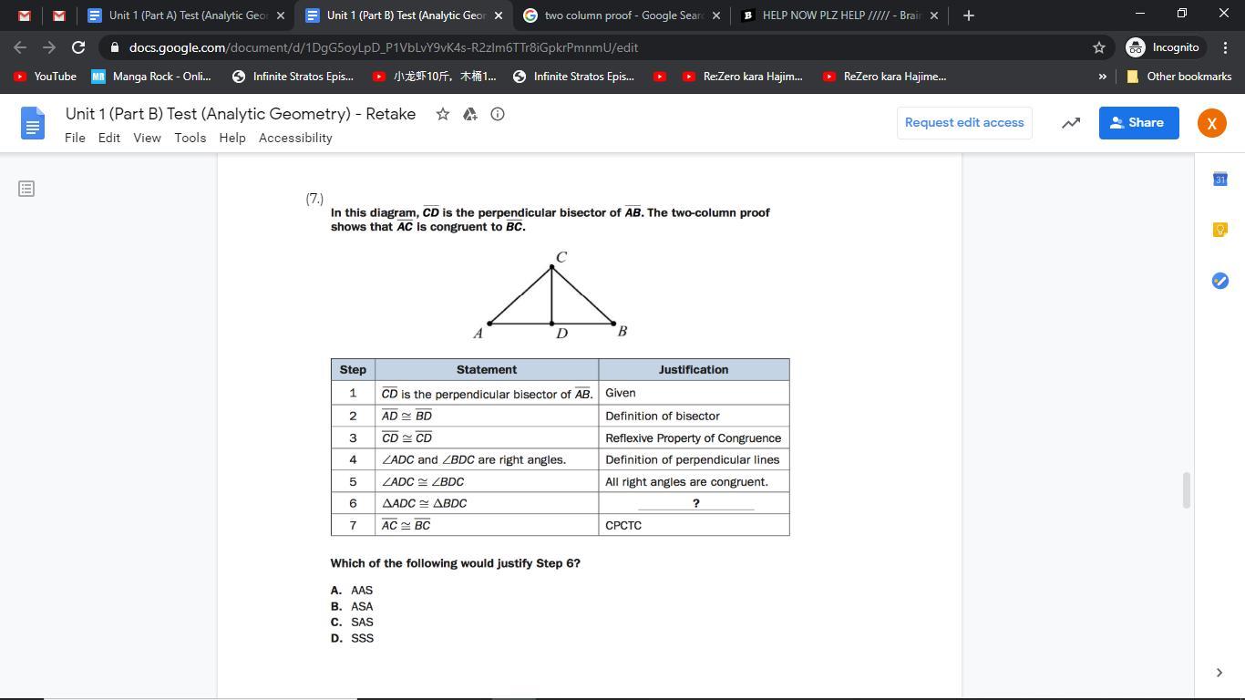Click the Step 6 question mark blank
This screenshot has width=1245, height=700.
695,503
